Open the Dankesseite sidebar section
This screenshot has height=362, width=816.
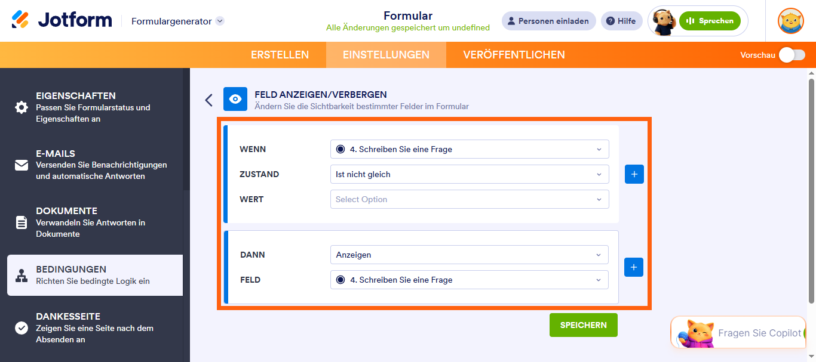click(95, 327)
